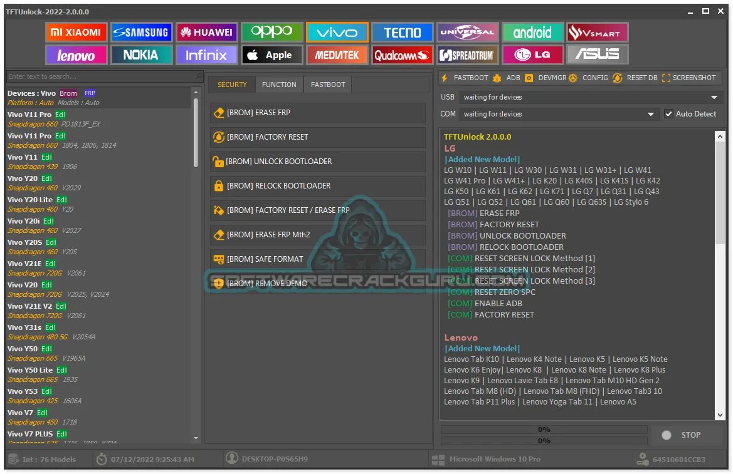Select Vivo V21E V2 device entry
Viewport: 733px width, 474px height.
click(x=98, y=311)
